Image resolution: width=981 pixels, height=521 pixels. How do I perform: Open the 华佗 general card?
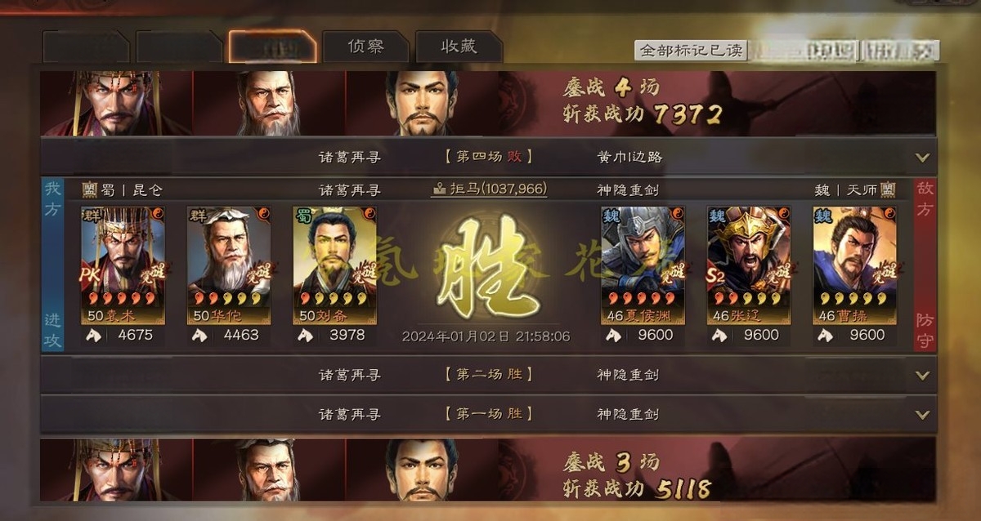coord(229,265)
